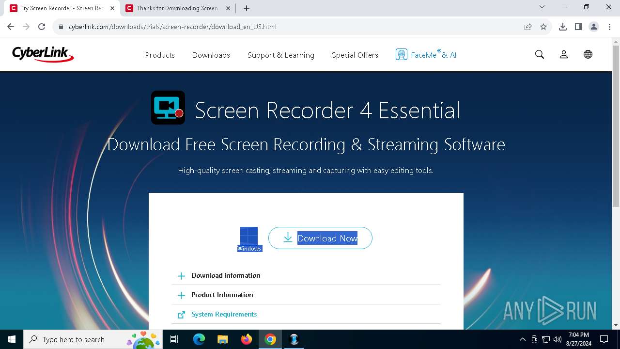620x349 pixels.
Task: Go back with the browser back arrow
Action: coord(11,27)
